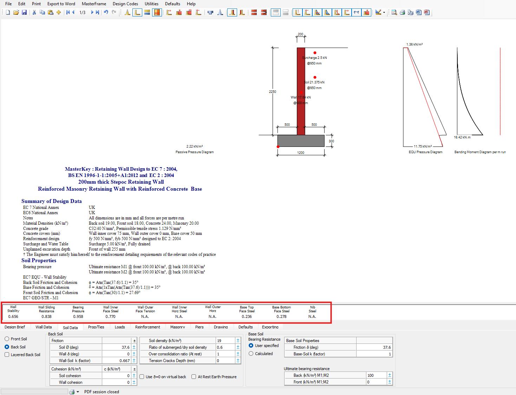Open the Export to Word menu
The image size is (516, 395).
point(61,4)
